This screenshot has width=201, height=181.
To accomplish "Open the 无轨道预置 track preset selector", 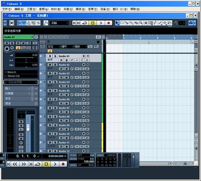I will pos(20,82).
